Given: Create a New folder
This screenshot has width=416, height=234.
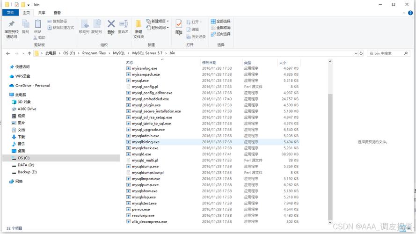Looking at the screenshot, I should 139,29.
